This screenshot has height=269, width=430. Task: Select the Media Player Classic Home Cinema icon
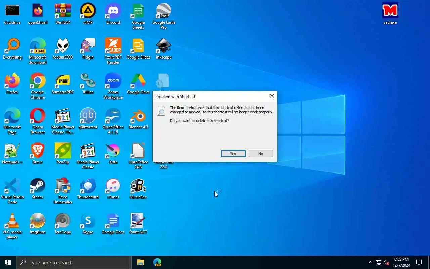tap(63, 121)
